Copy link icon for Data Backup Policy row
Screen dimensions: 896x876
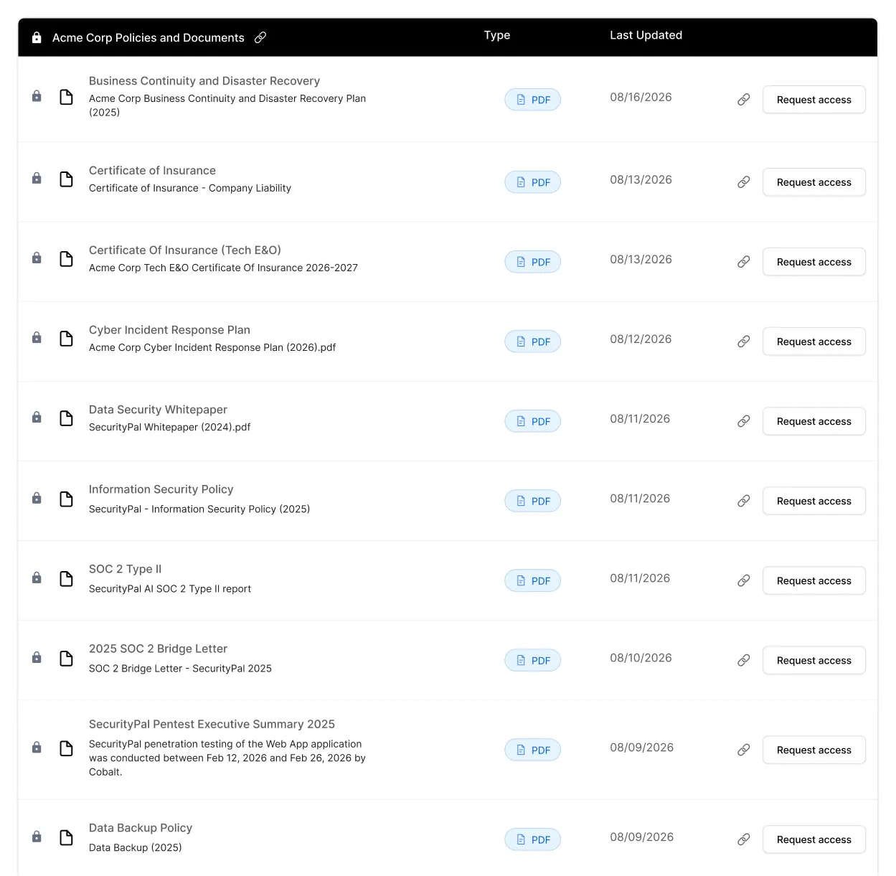pyautogui.click(x=744, y=839)
